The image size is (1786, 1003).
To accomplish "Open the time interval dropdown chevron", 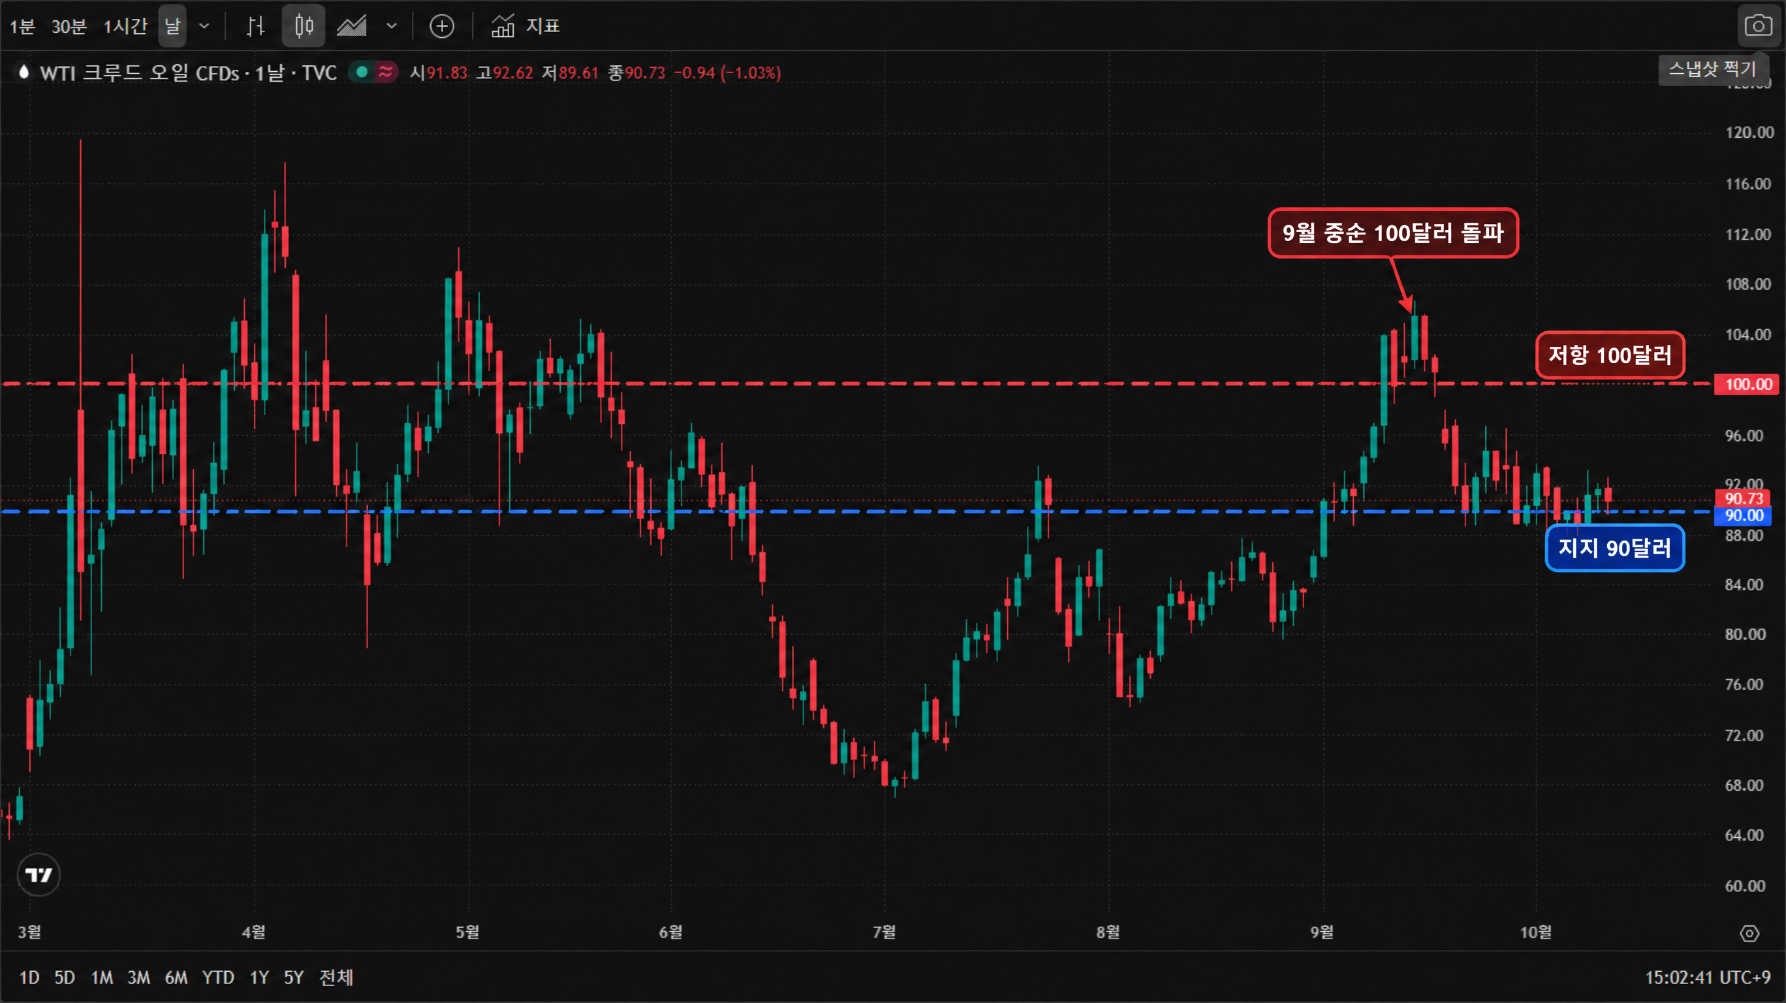I will (x=204, y=26).
